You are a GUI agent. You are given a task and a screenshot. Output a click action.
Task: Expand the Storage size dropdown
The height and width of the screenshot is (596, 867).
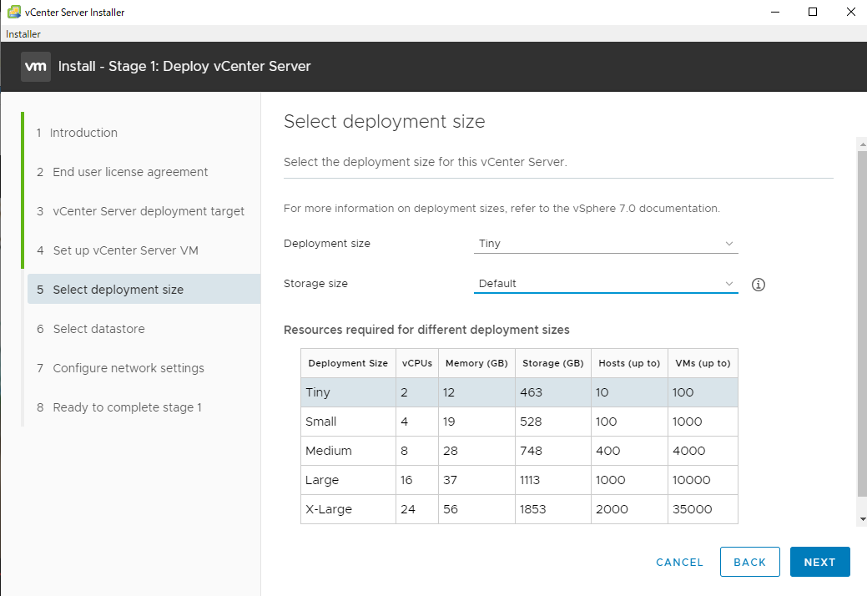click(x=606, y=284)
